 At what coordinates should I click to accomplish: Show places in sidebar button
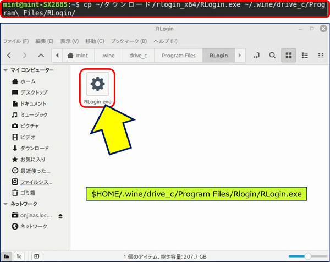[x=7, y=256]
